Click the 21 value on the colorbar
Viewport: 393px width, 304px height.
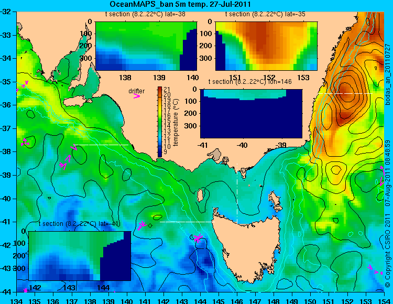coord(167,89)
